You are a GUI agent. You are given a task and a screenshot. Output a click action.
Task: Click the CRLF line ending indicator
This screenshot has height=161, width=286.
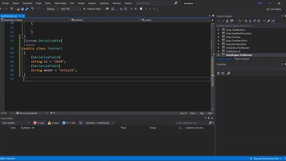point(210,113)
